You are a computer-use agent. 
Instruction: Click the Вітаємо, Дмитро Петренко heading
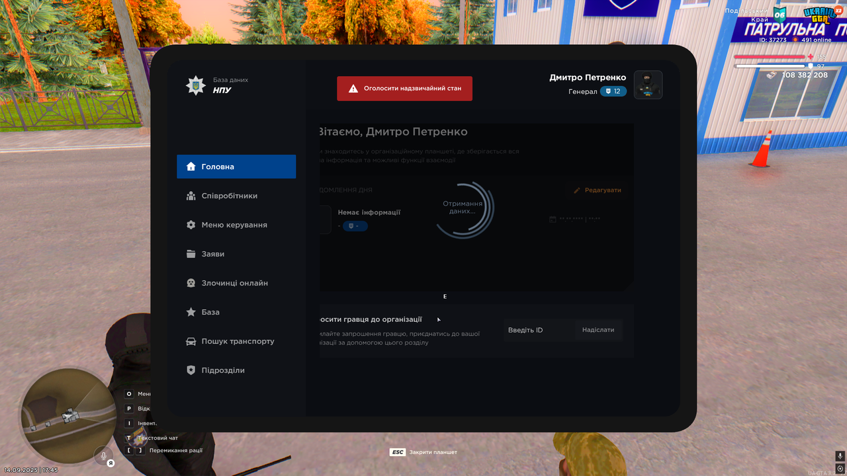[393, 132]
